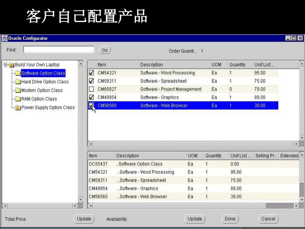Click the tree panel scroll-right arrow
This screenshot has width=305, height=229.
(75, 206)
